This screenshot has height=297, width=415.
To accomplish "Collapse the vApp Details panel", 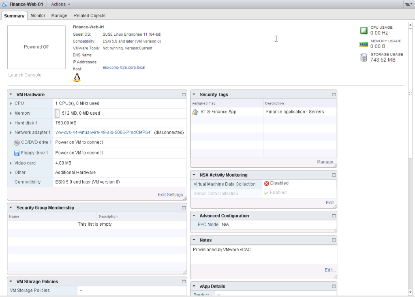I will tap(194, 286).
